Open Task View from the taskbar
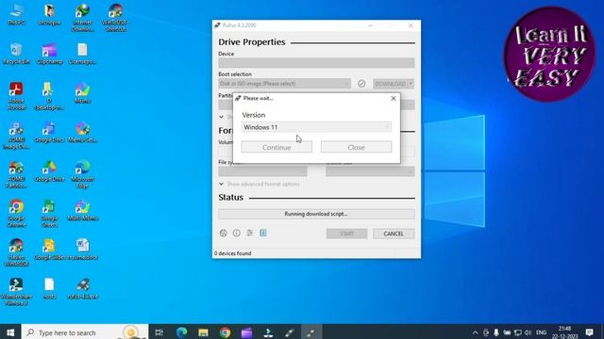 tap(159, 332)
